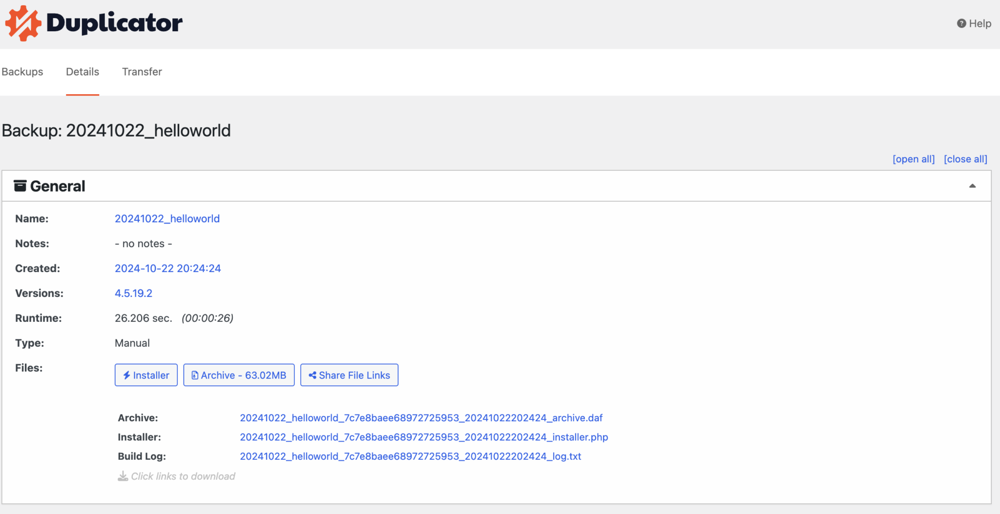Expand all sections with open all

(x=913, y=159)
